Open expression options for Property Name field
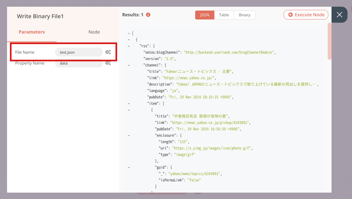The image size is (352, 199). [108, 63]
